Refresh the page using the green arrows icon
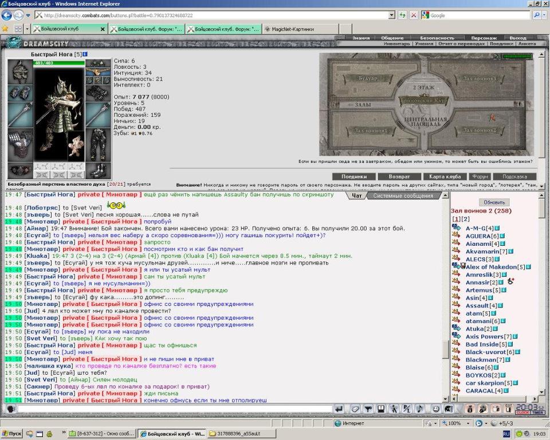 pos(402,15)
